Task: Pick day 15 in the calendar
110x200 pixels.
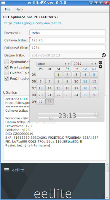Action: [58, 88]
